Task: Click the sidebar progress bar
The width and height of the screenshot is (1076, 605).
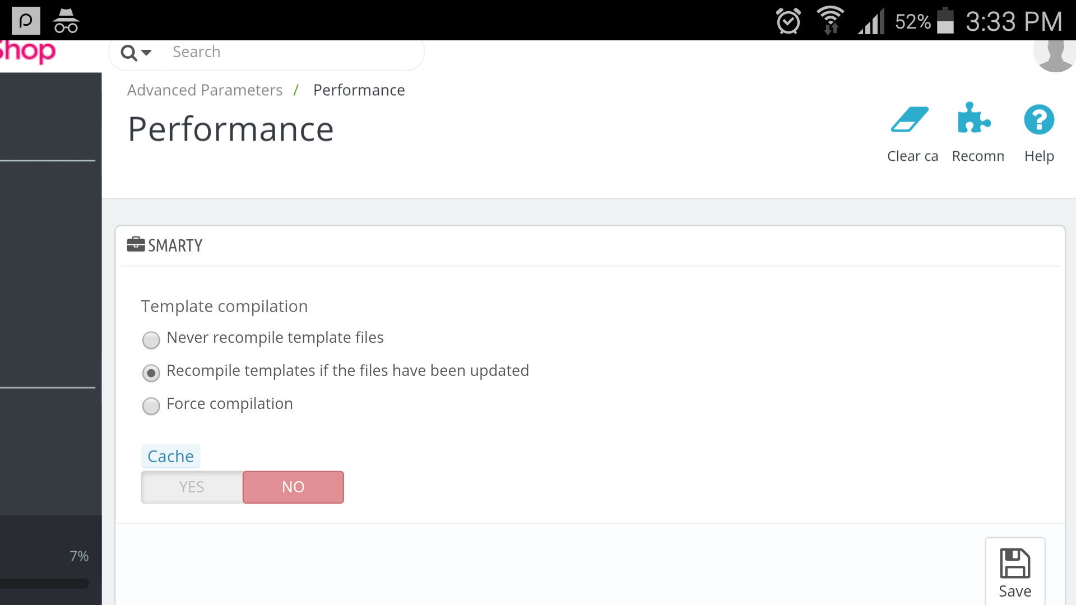Action: pos(45,584)
